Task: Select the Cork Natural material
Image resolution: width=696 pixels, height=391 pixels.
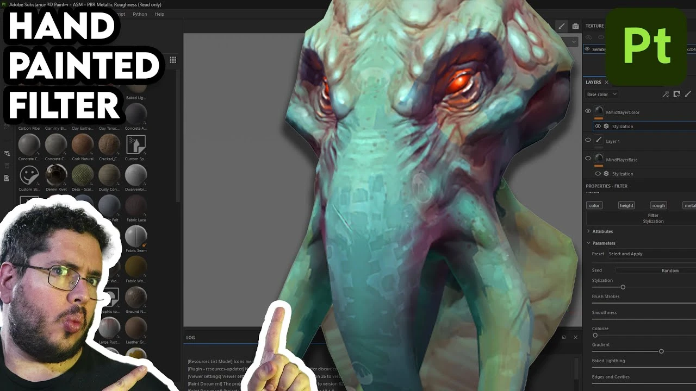Action: coord(83,144)
